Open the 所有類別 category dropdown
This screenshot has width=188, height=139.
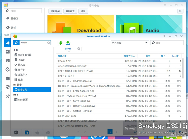(129, 43)
